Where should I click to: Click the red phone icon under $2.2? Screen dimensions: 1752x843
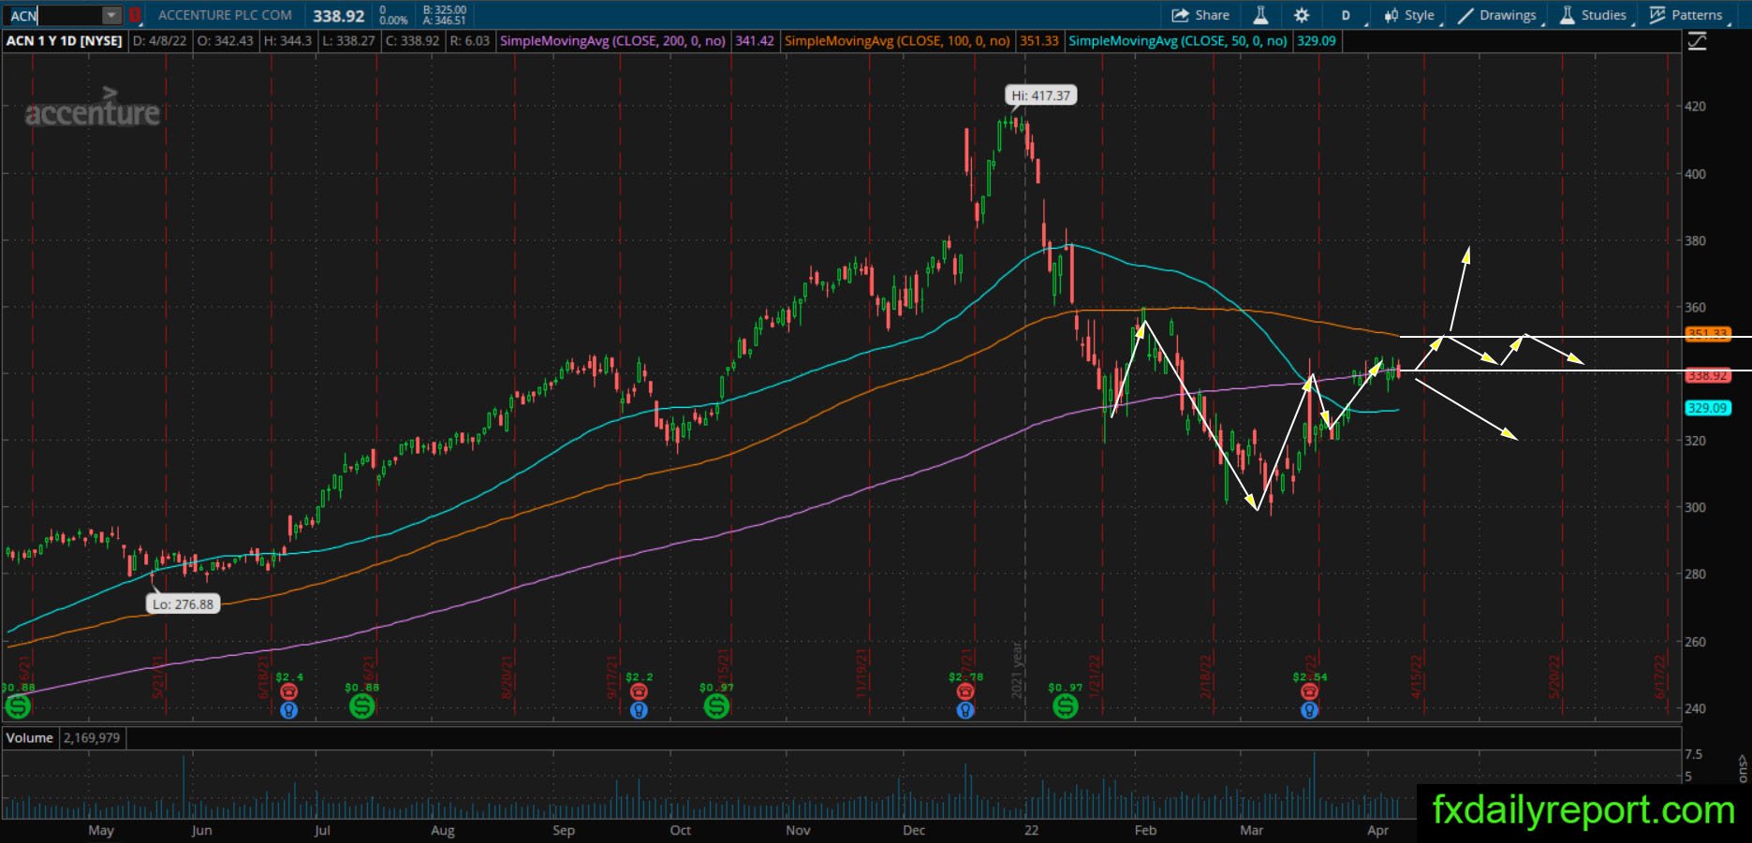(x=639, y=691)
